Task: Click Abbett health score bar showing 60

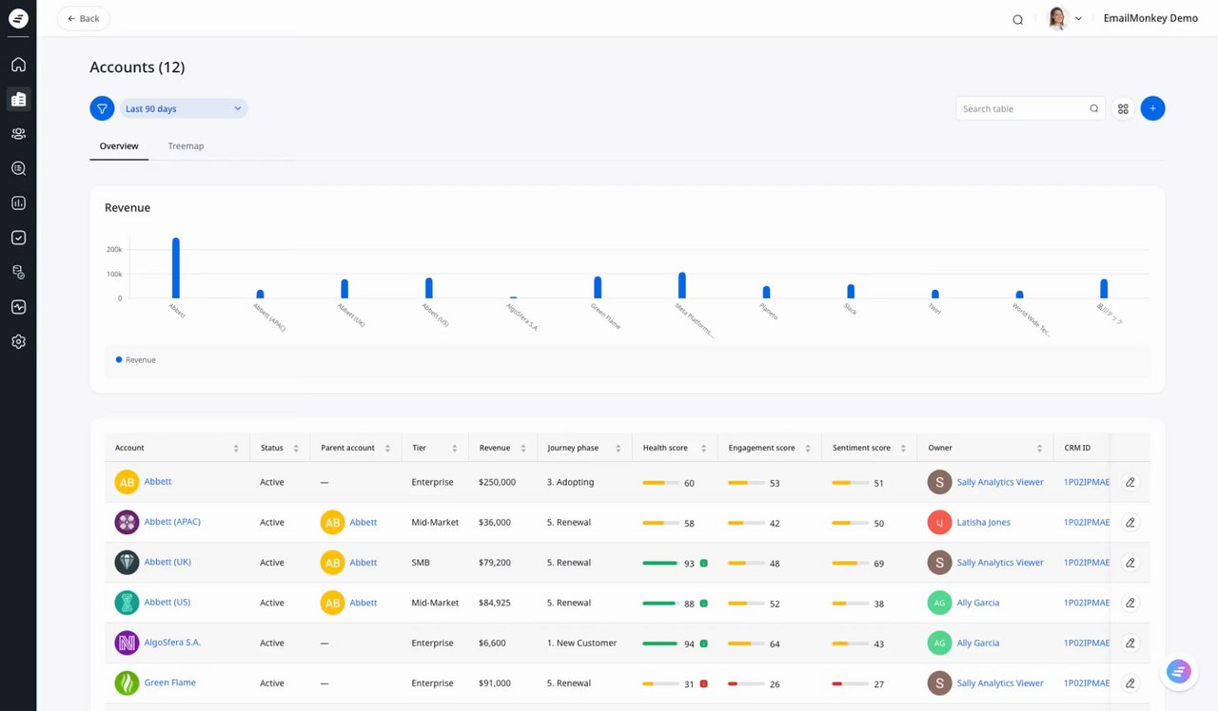Action: pos(660,483)
